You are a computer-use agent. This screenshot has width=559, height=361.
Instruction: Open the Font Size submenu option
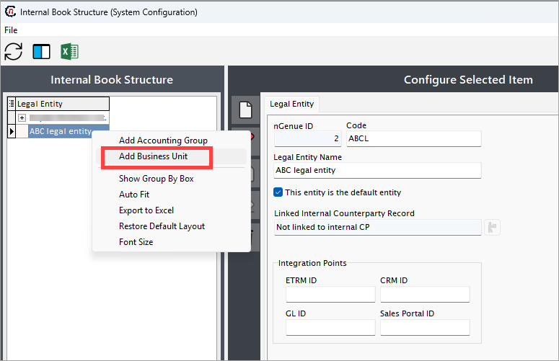136,241
